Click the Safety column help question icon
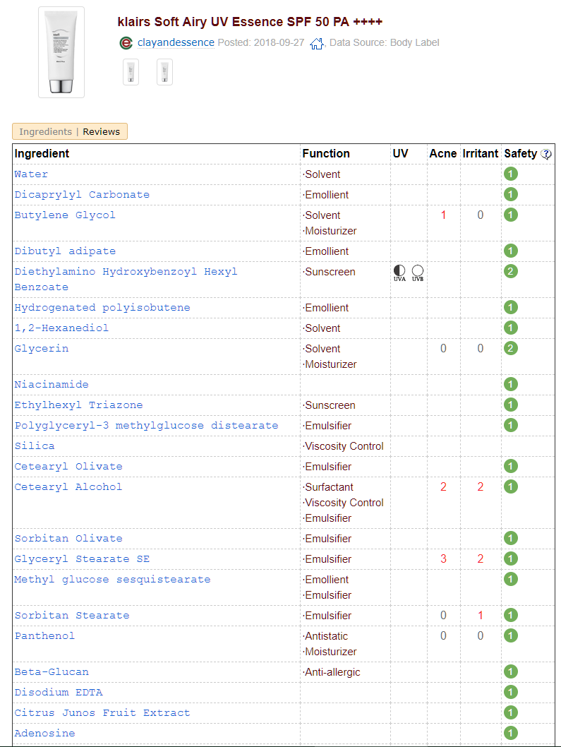Viewport: 561px width, 747px height. [x=546, y=154]
